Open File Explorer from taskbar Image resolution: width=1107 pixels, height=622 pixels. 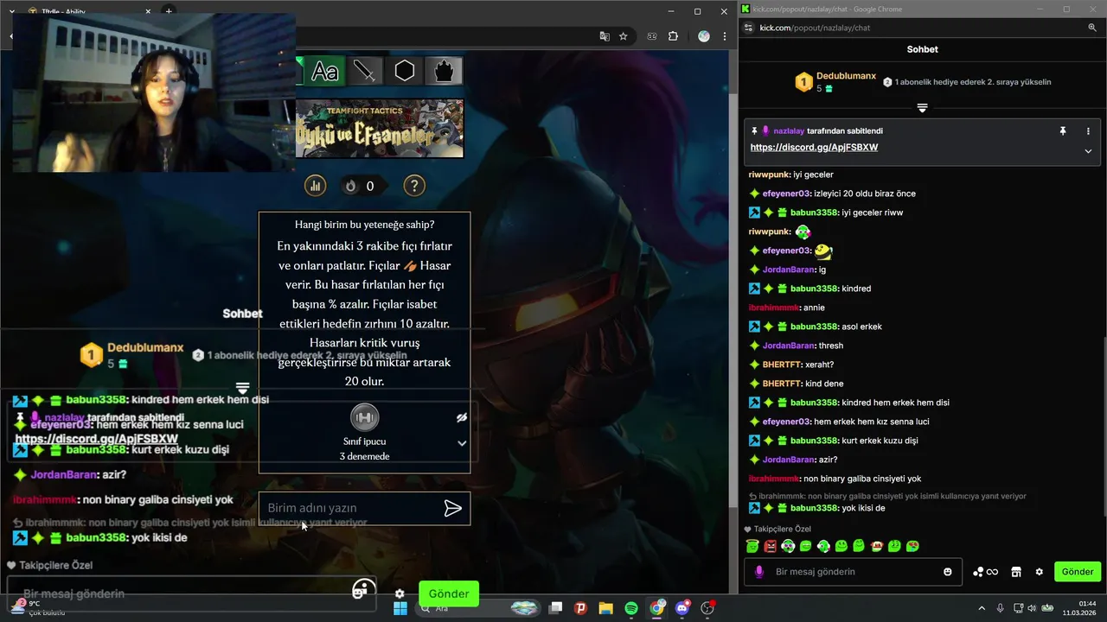[x=605, y=608]
